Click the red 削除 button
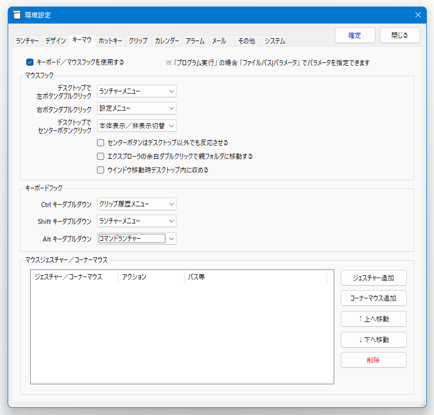Viewport: 434px width, 415px height. pyautogui.click(x=373, y=360)
